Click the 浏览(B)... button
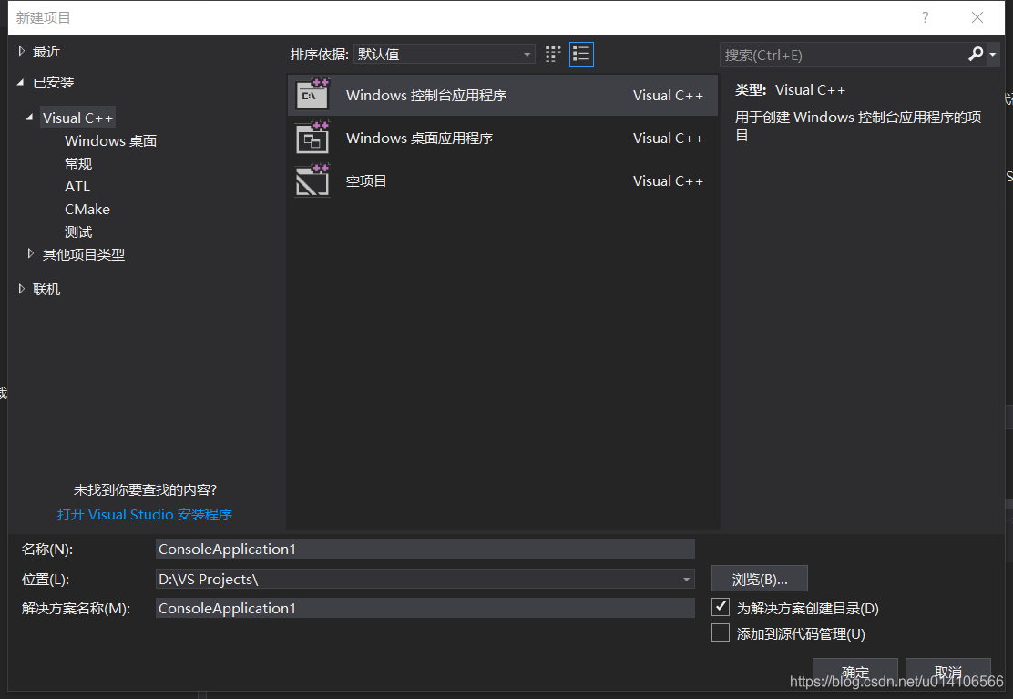Viewport: 1013px width, 699px height. (x=760, y=579)
